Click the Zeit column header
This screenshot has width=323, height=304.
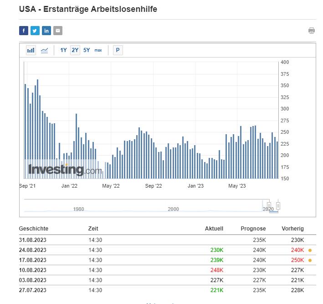(93, 229)
